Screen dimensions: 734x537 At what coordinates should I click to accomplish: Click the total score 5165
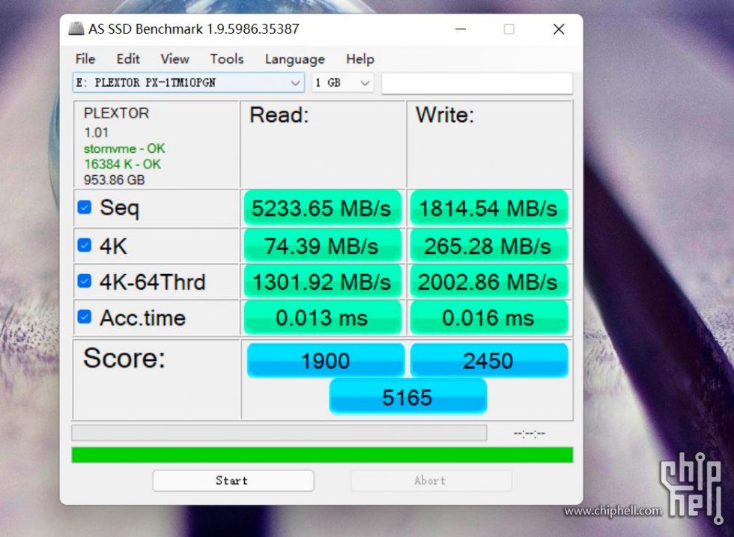[407, 397]
